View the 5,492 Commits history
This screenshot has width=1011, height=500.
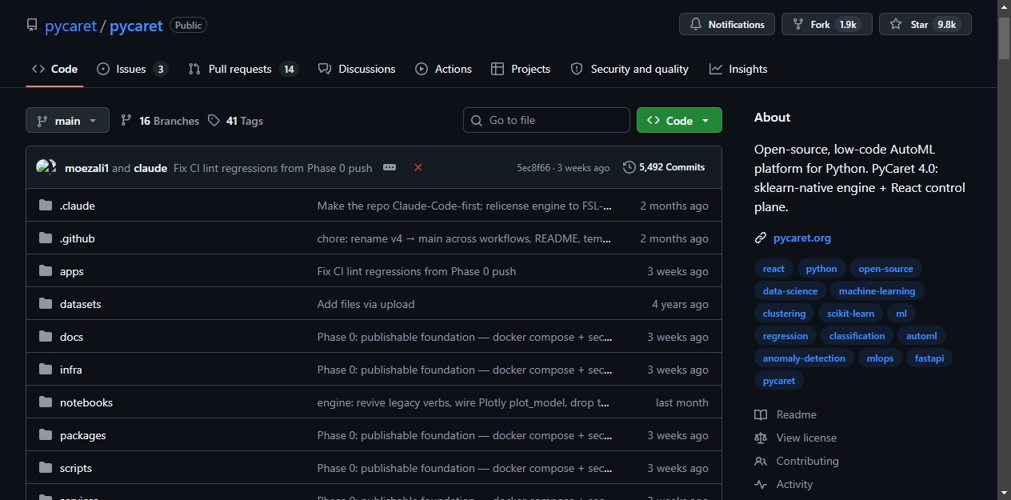(664, 167)
